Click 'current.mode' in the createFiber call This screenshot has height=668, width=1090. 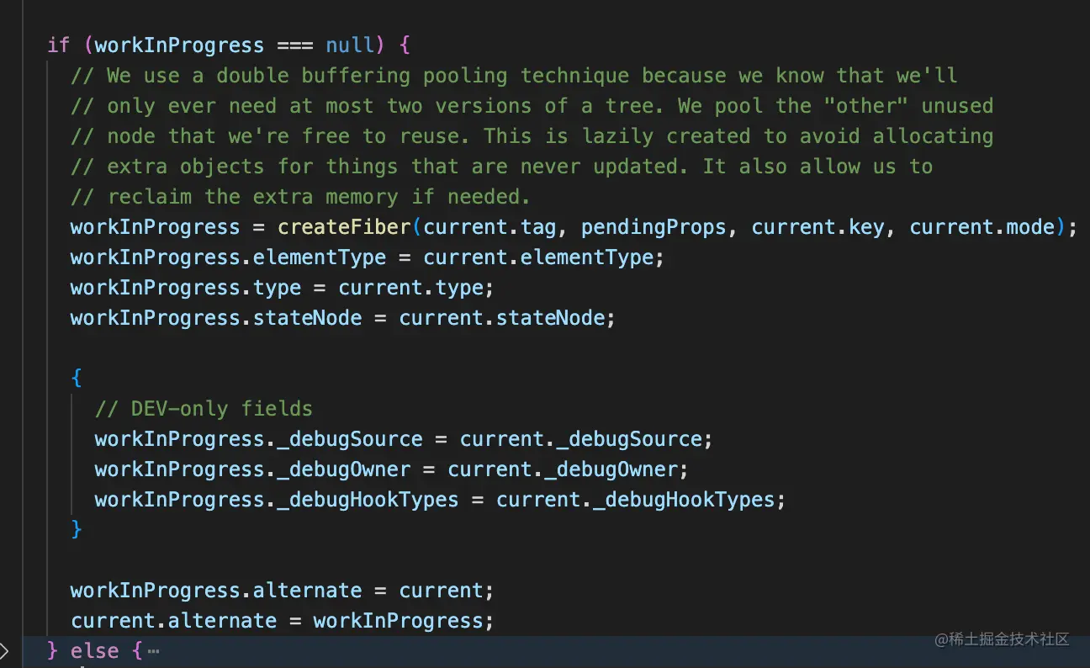click(982, 227)
